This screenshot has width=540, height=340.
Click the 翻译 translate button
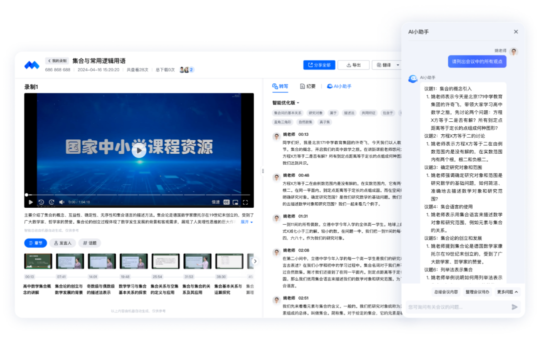point(383,65)
